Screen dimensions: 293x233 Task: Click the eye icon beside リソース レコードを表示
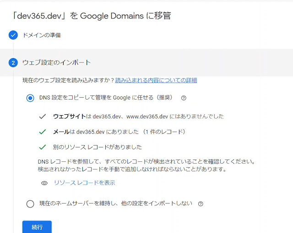pyautogui.click(x=44, y=183)
